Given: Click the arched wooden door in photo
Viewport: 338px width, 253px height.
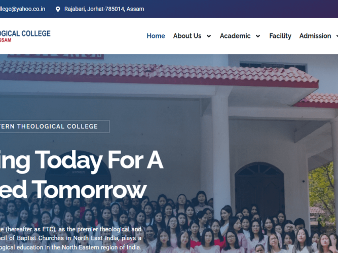Looking at the screenshot, I should pos(259,188).
